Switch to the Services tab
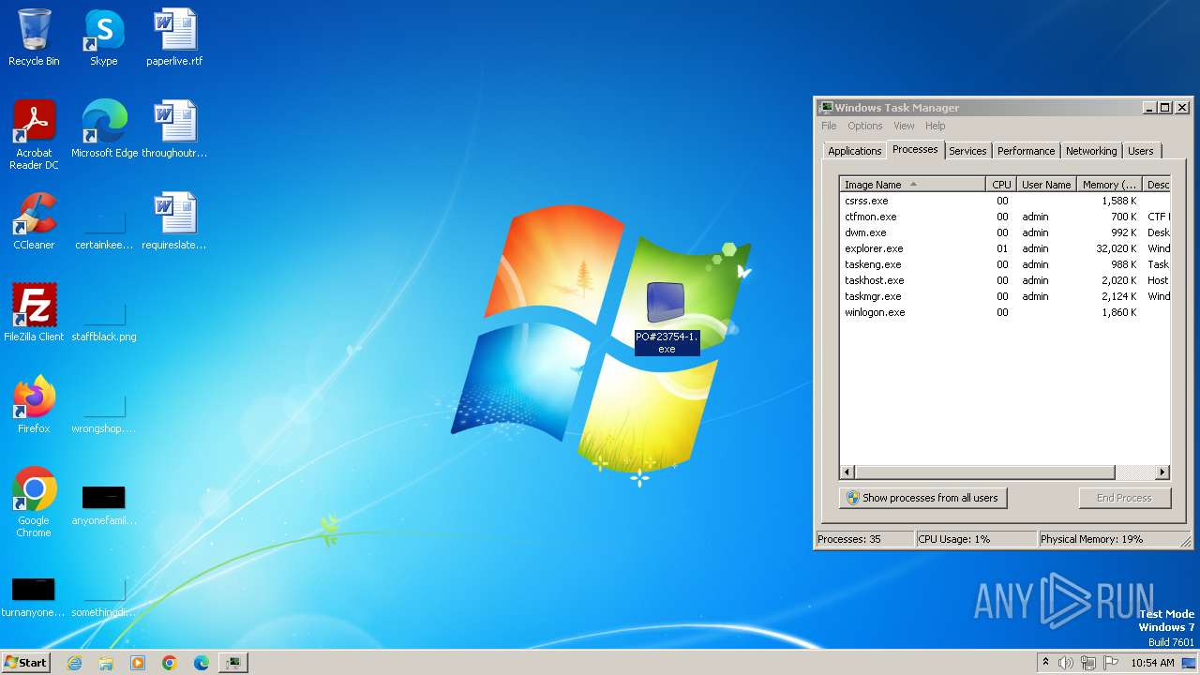Viewport: 1200px width, 675px height. click(967, 151)
